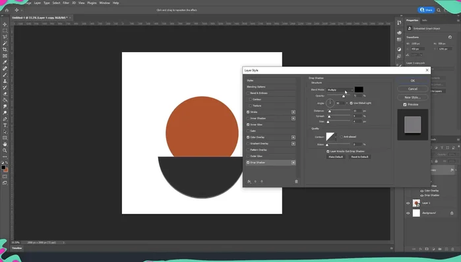461x262 pixels.
Task: Select the History Brush tool
Action: point(5,87)
